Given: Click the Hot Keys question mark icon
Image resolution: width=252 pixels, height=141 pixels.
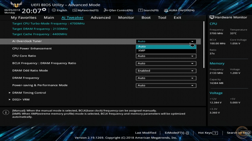Looking at the screenshot, I should (x=215, y=133).
